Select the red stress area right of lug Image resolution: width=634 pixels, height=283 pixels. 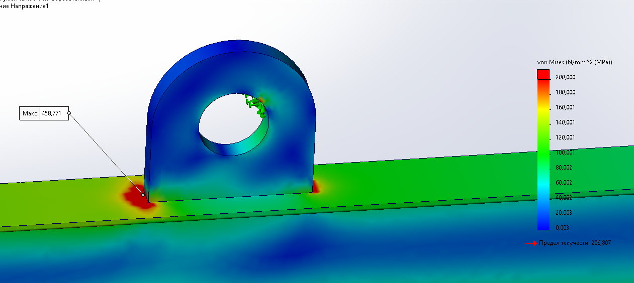316,187
